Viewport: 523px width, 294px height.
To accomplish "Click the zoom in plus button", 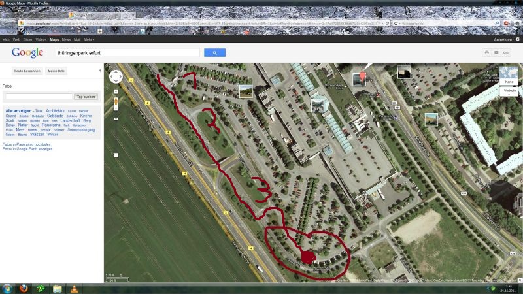I will [x=116, y=91].
